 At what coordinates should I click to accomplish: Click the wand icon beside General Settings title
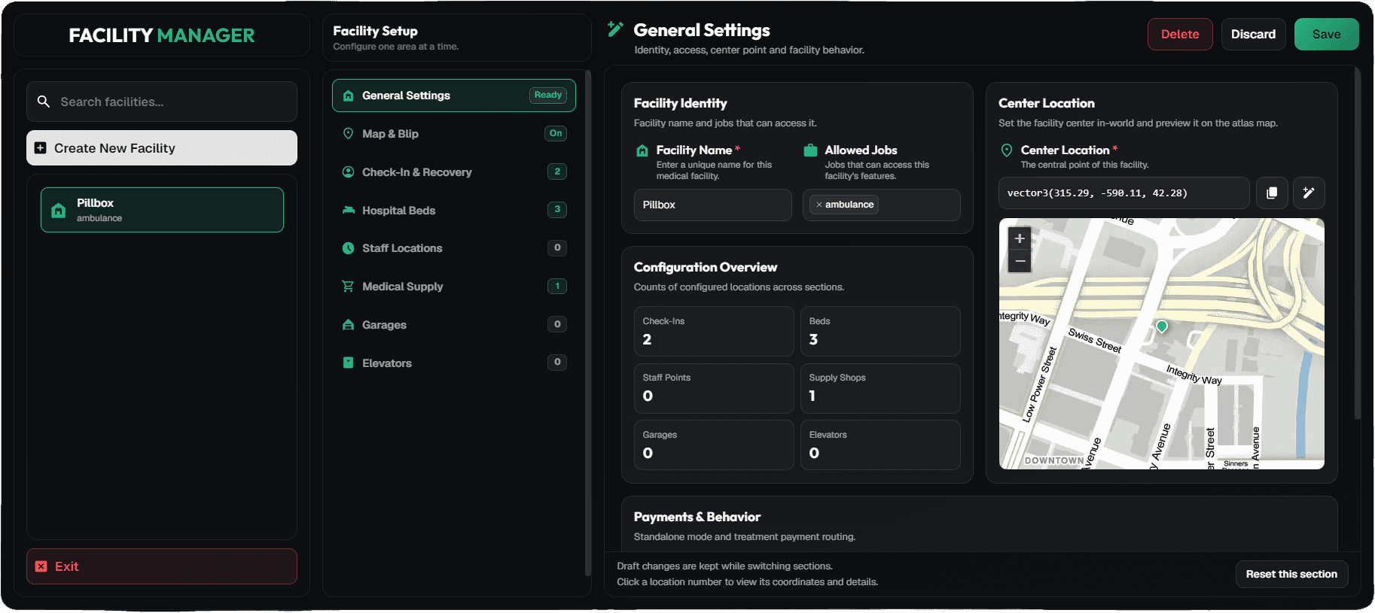coord(615,29)
